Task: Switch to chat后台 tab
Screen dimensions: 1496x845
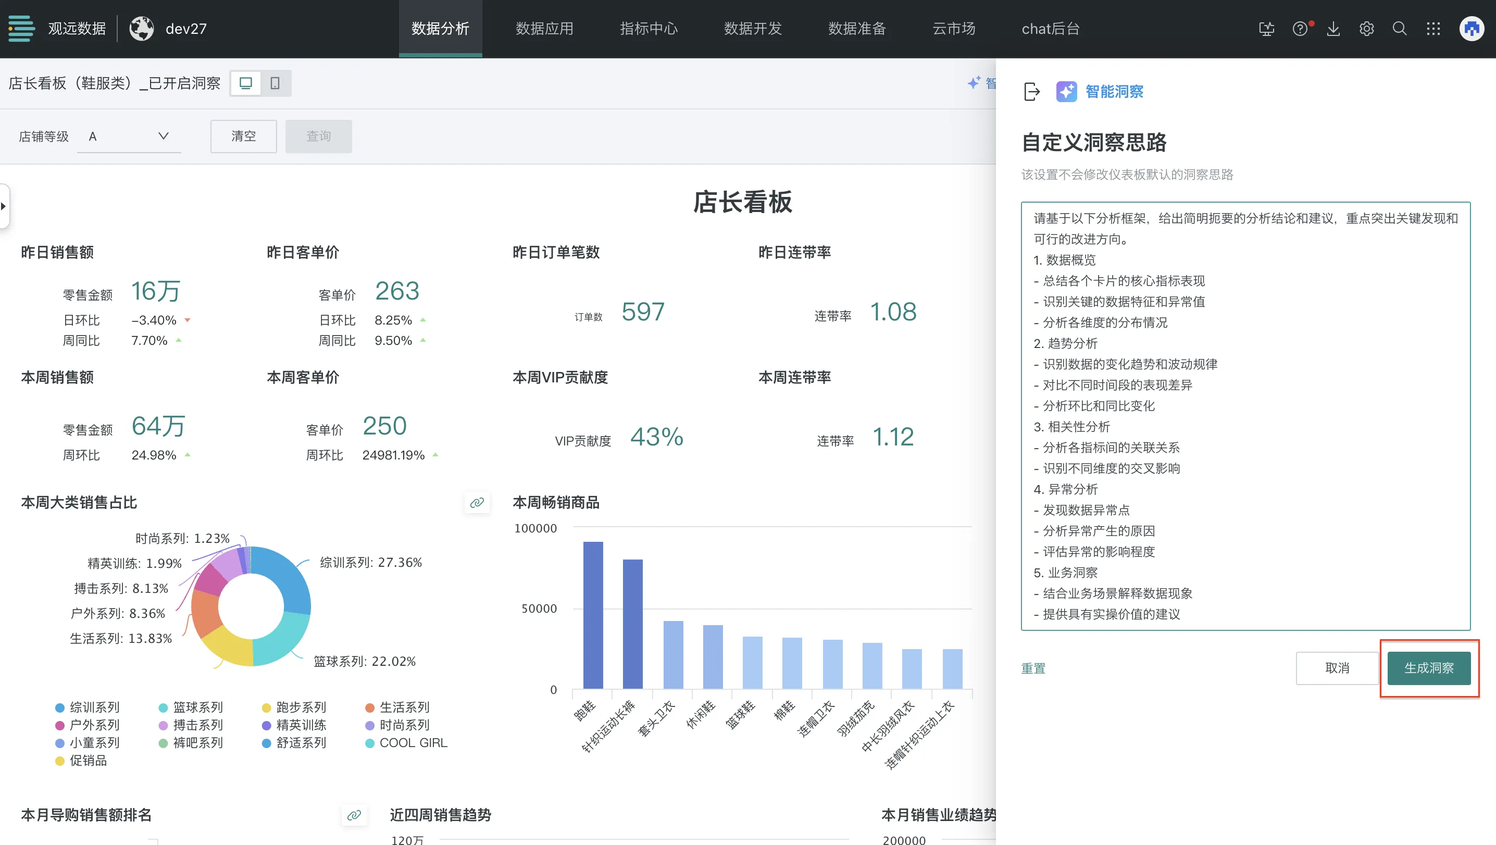Action: click(x=1051, y=29)
